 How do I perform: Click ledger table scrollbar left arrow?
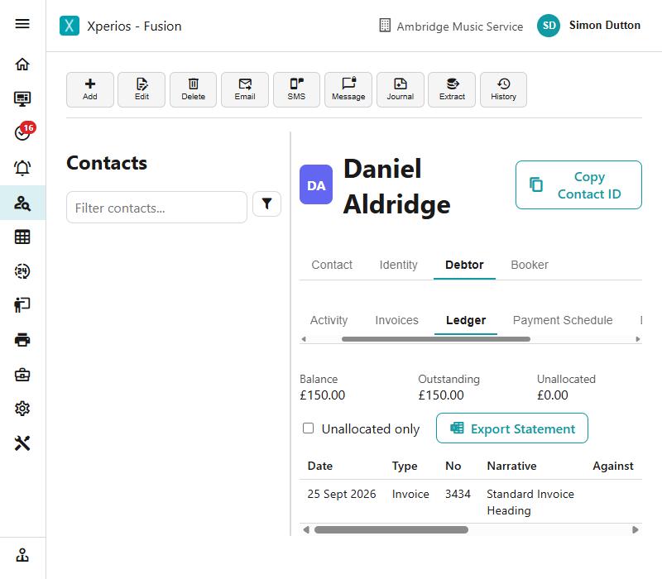306,529
